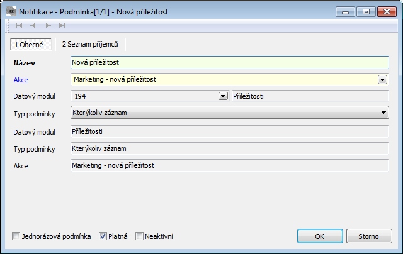The image size is (403, 254).
Task: Minimize the Notifikace window
Action: pos(345,12)
